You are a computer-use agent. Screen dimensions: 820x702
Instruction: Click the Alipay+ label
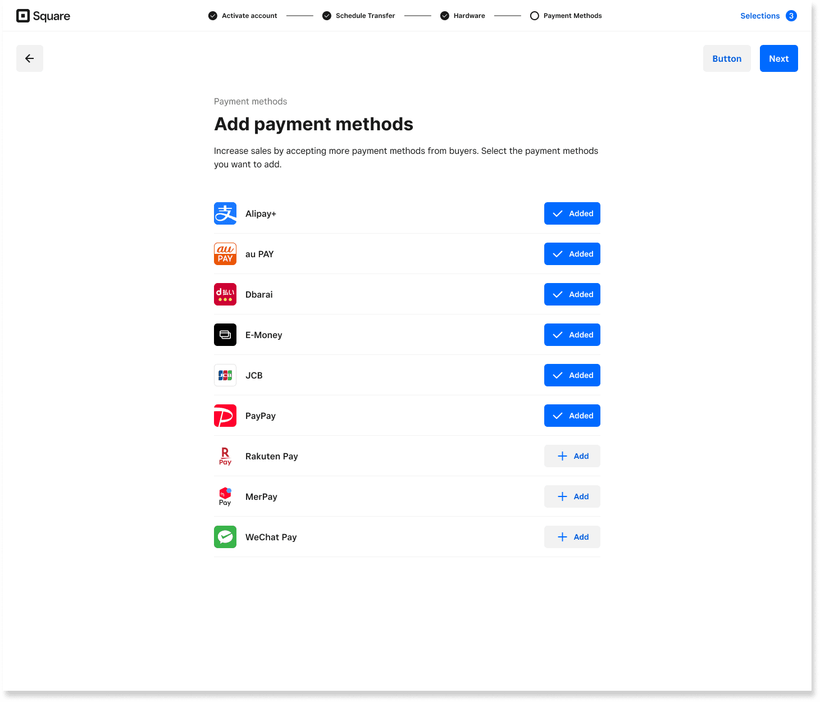[261, 213]
